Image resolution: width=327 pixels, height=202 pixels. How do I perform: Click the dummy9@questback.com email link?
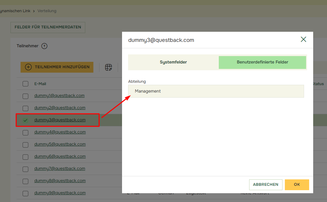[60, 193]
